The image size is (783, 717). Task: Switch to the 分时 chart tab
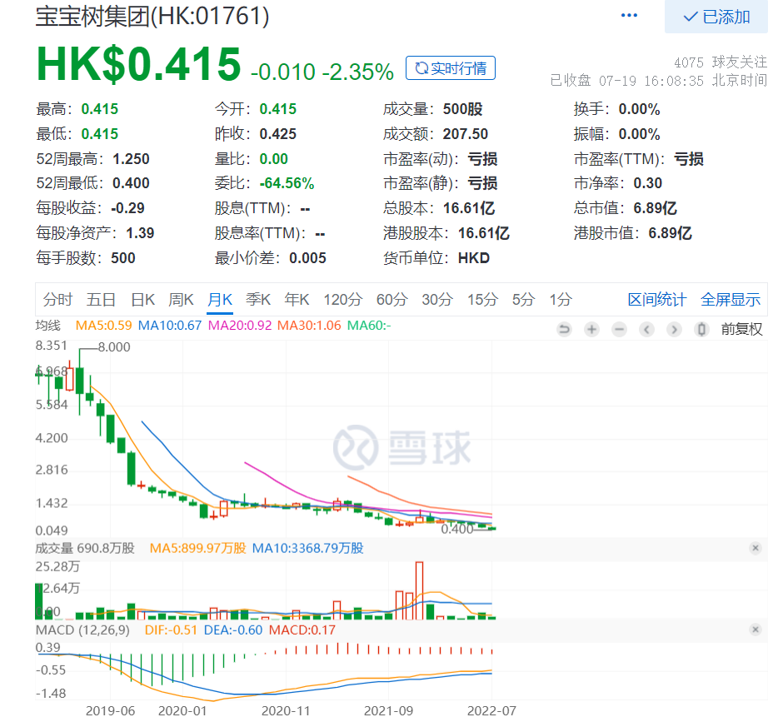[x=57, y=300]
